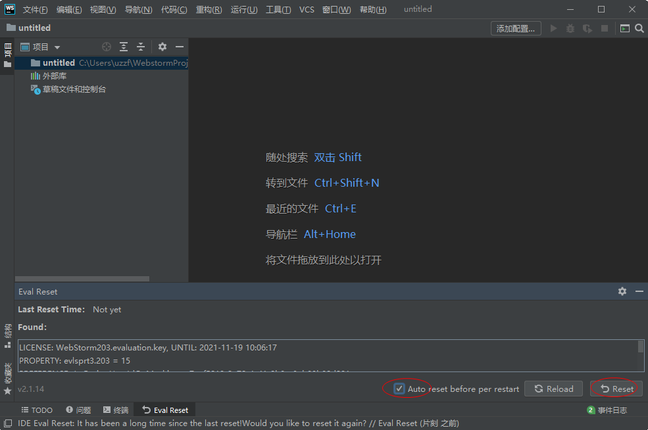This screenshot has height=430, width=648.
Task: Click the debug bug icon
Action: coord(570,28)
